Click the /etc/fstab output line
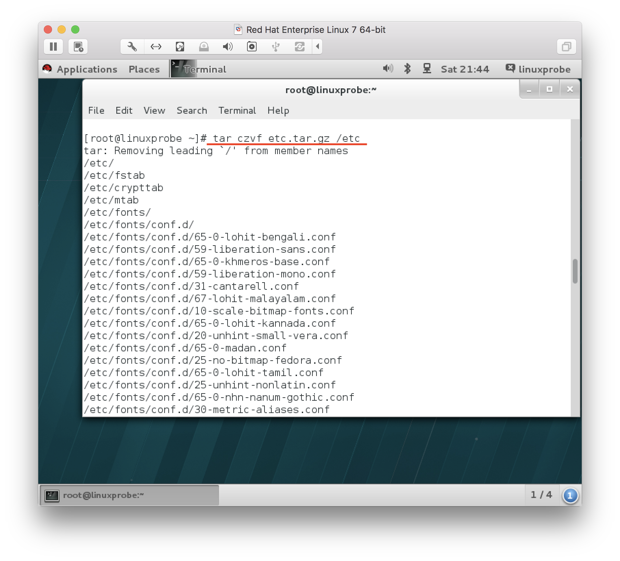 [x=115, y=175]
